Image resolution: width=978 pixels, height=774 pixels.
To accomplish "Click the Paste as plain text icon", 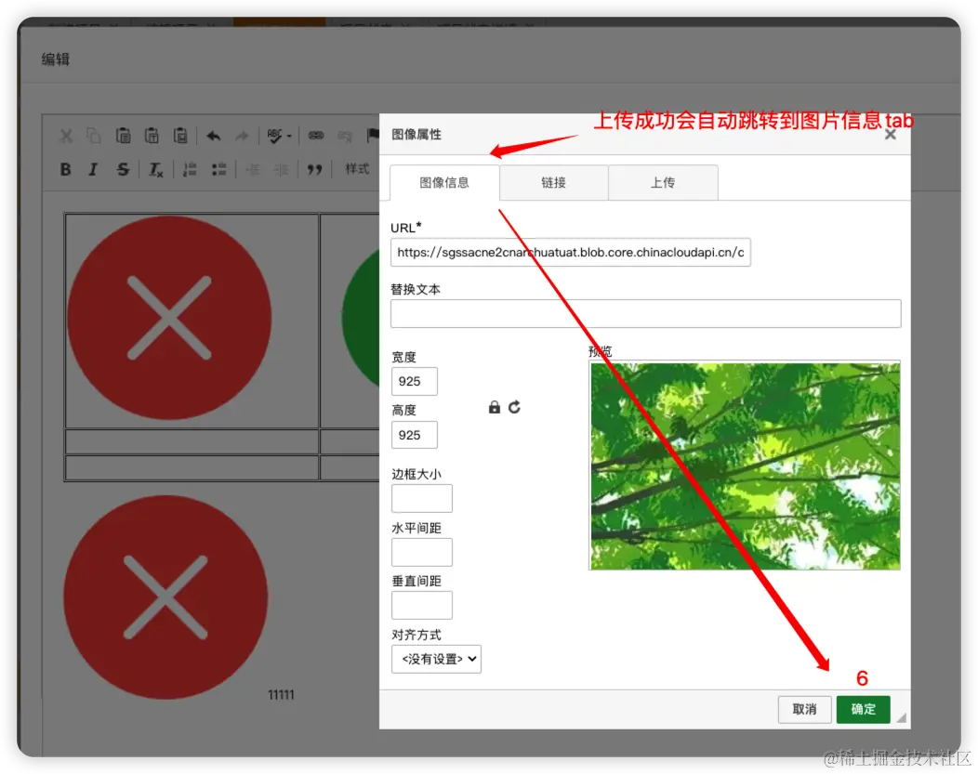I will tap(152, 136).
